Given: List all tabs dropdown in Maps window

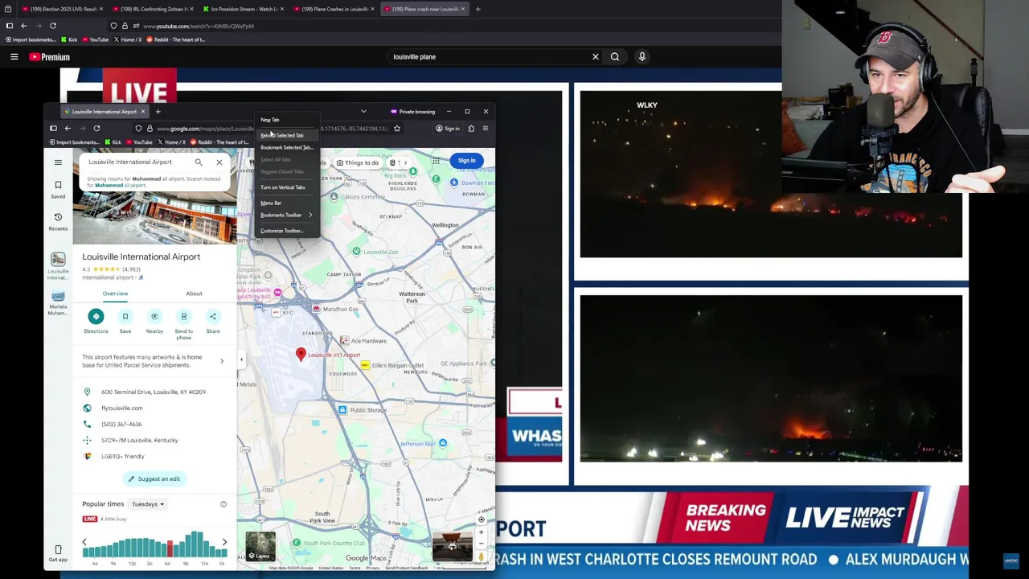Looking at the screenshot, I should tap(363, 112).
